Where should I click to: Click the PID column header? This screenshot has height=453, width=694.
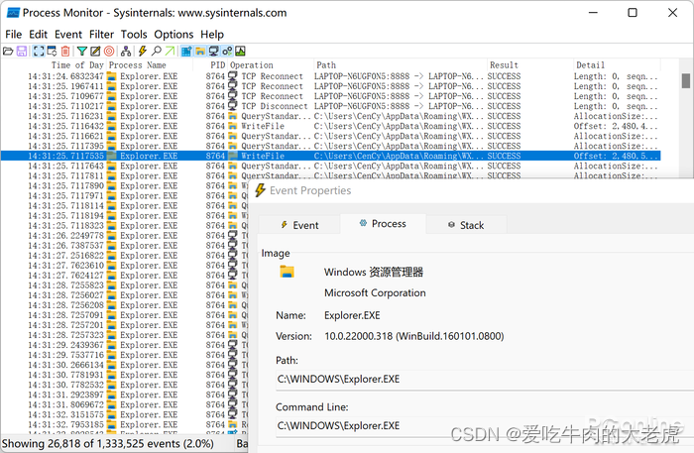[x=218, y=65]
